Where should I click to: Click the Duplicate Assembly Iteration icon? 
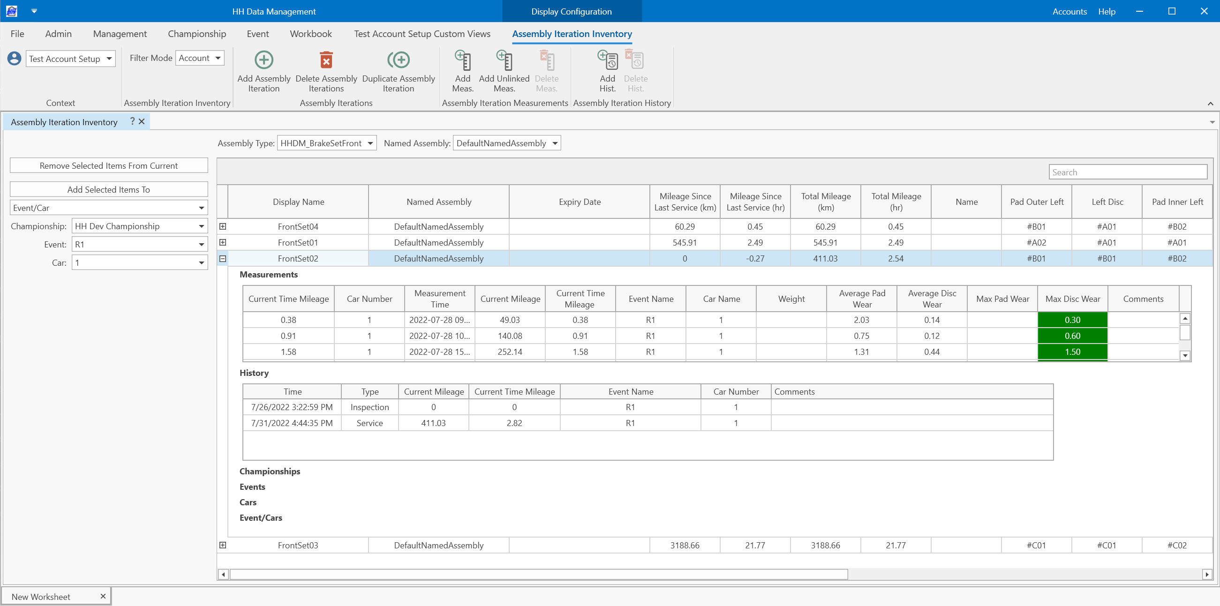[x=398, y=60]
